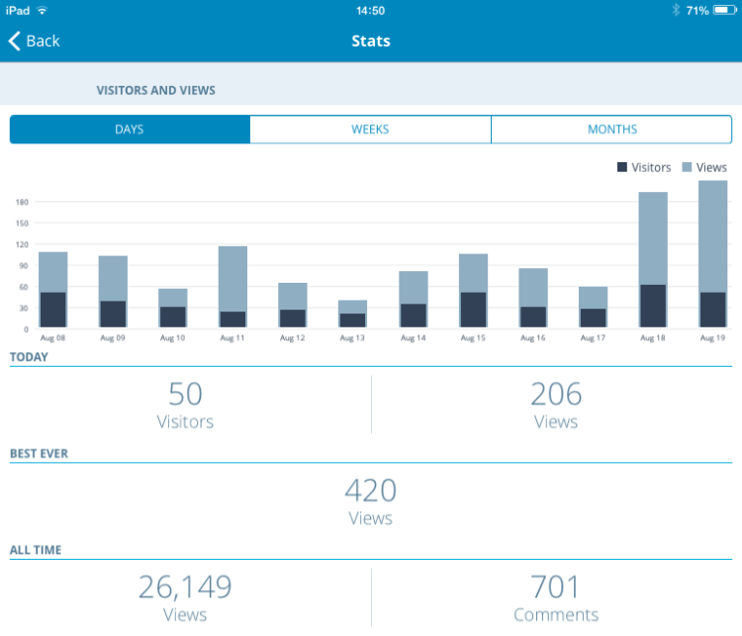Click the Views legend color square
The height and width of the screenshot is (636, 742).
pos(686,168)
